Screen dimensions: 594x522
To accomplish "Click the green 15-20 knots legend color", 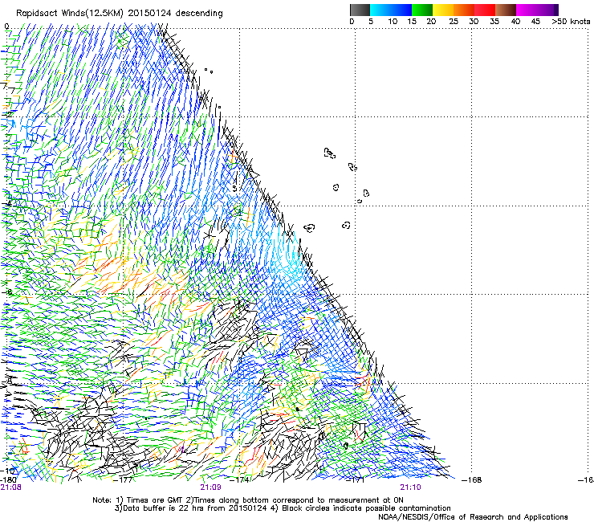I will click(422, 10).
